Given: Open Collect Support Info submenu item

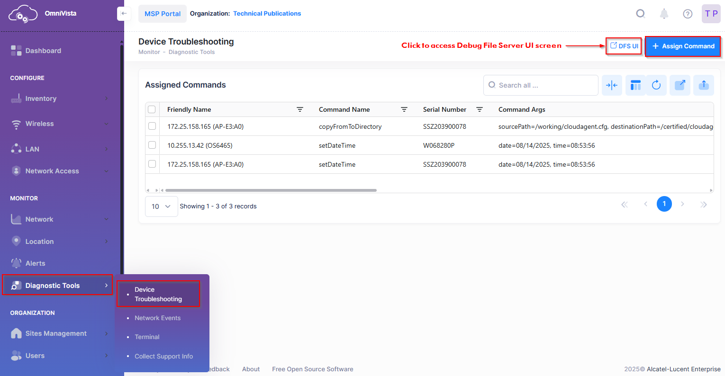Looking at the screenshot, I should tap(163, 356).
